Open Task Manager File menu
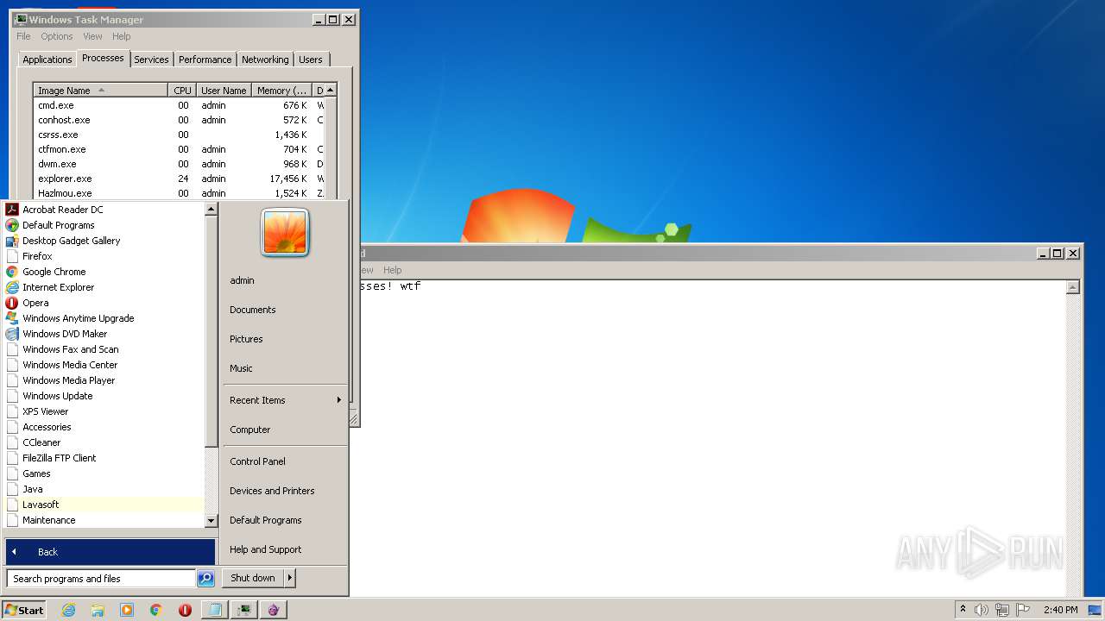 click(23, 36)
